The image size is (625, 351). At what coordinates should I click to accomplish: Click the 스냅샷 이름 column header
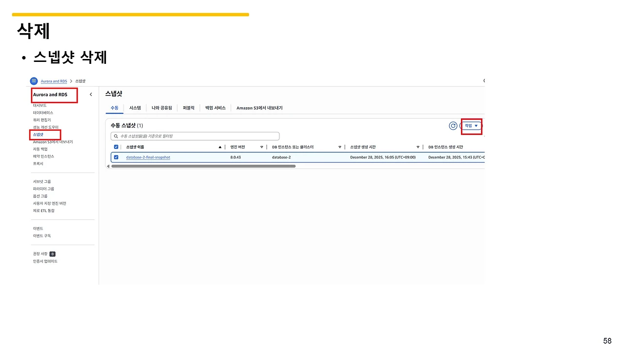point(135,147)
